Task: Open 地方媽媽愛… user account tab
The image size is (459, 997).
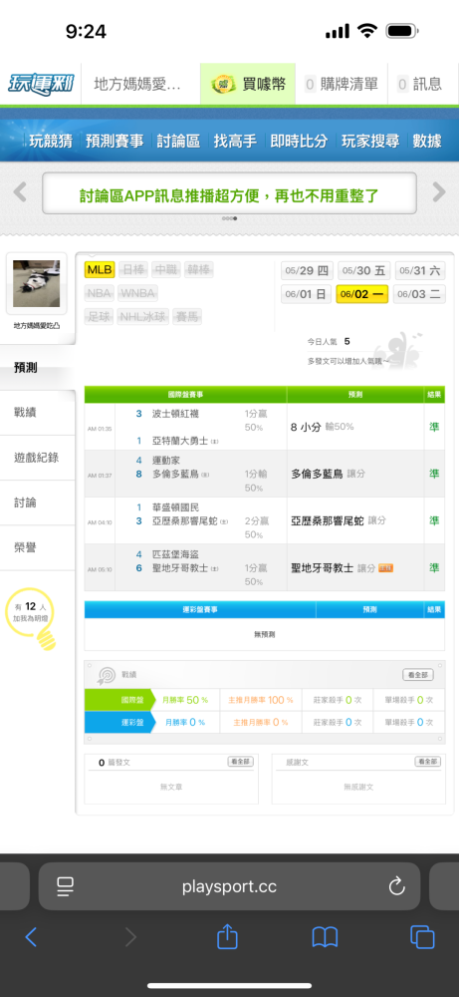Action: point(139,84)
